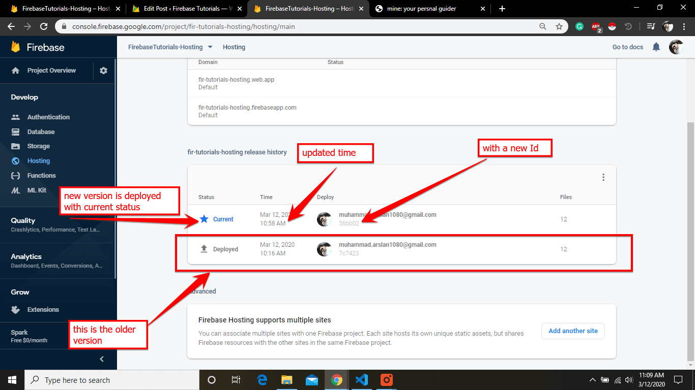Open Chrome profile avatar
This screenshot has width=695, height=390.
point(668,26)
